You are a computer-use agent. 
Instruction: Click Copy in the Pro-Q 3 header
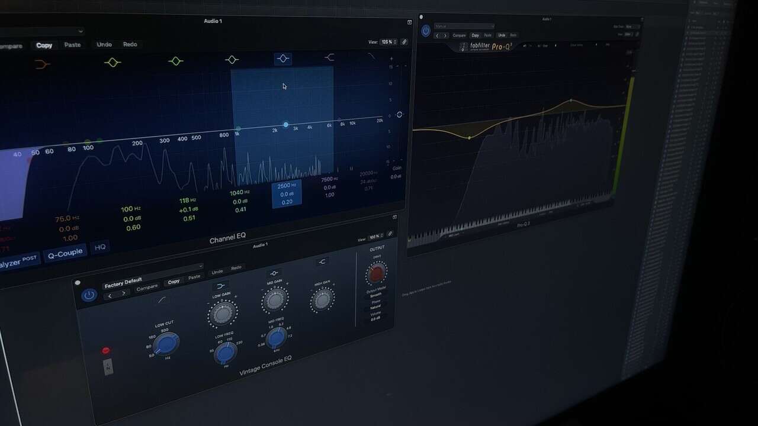(475, 35)
